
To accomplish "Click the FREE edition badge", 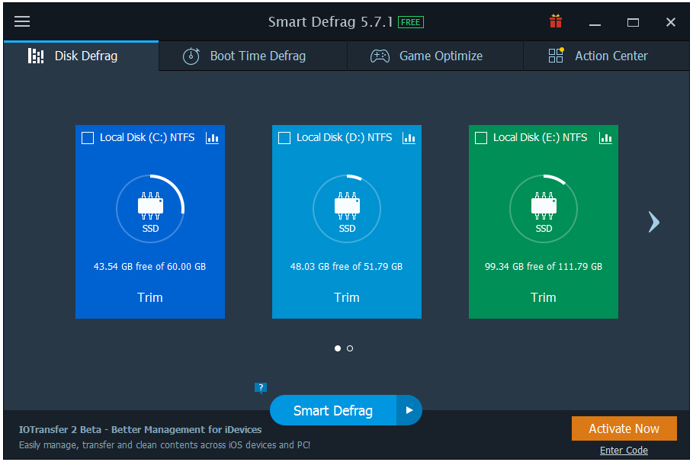I will pyautogui.click(x=411, y=22).
